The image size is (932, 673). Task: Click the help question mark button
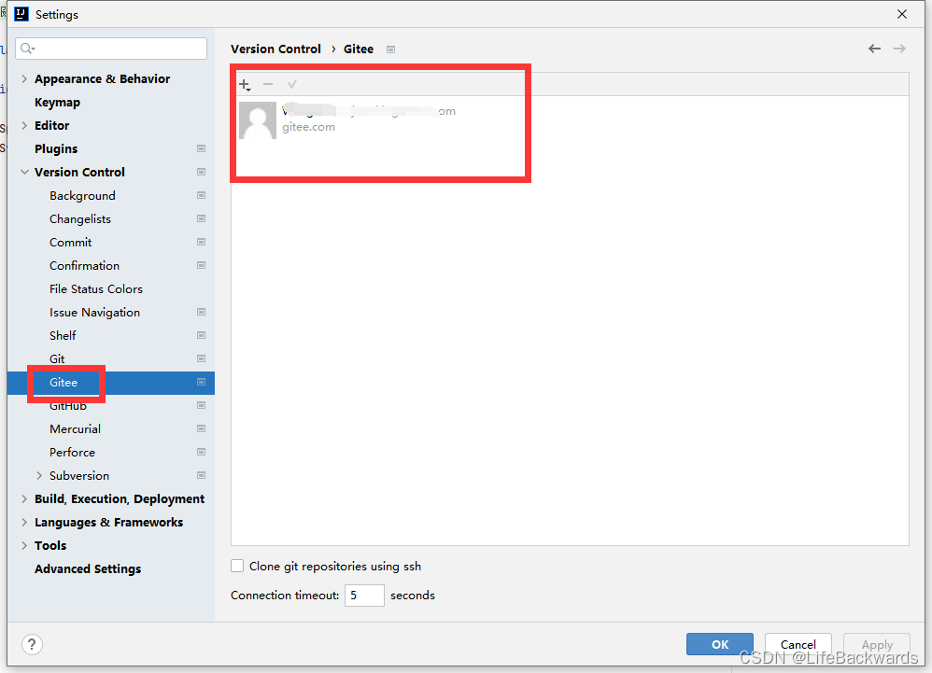32,644
